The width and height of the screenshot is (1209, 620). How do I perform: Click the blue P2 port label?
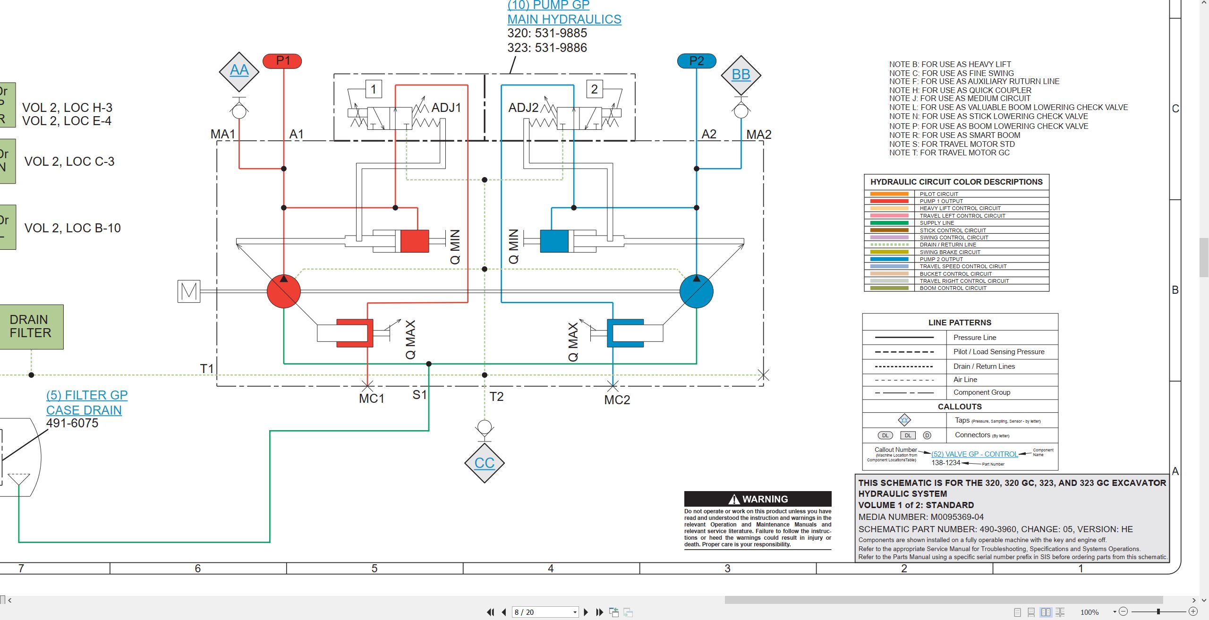point(697,61)
